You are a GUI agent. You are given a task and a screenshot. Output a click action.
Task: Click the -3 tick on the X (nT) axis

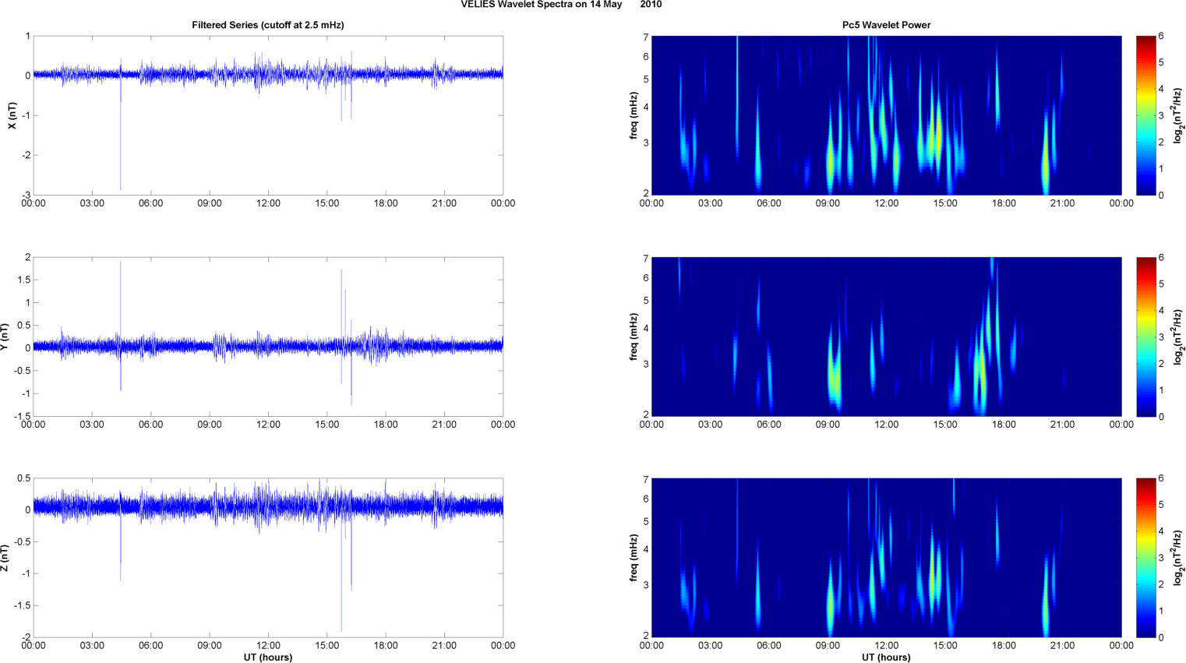point(26,195)
